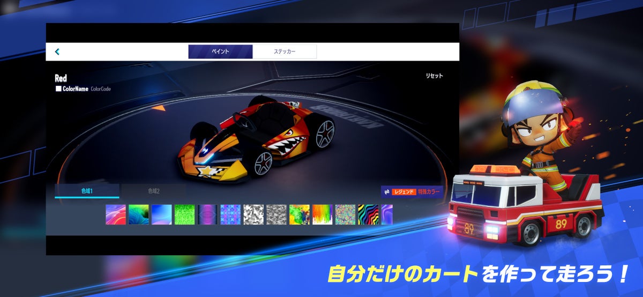Select the 色域2 tab
The width and height of the screenshot is (643, 297).
pyautogui.click(x=154, y=191)
